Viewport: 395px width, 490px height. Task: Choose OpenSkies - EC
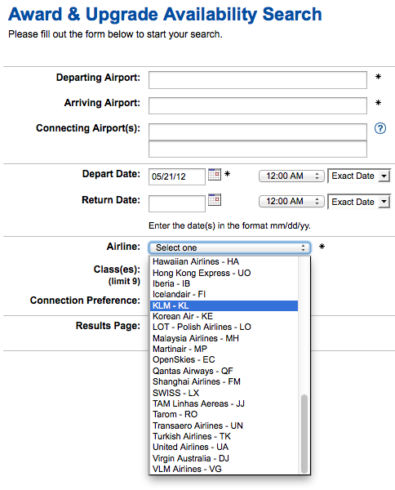(224, 359)
